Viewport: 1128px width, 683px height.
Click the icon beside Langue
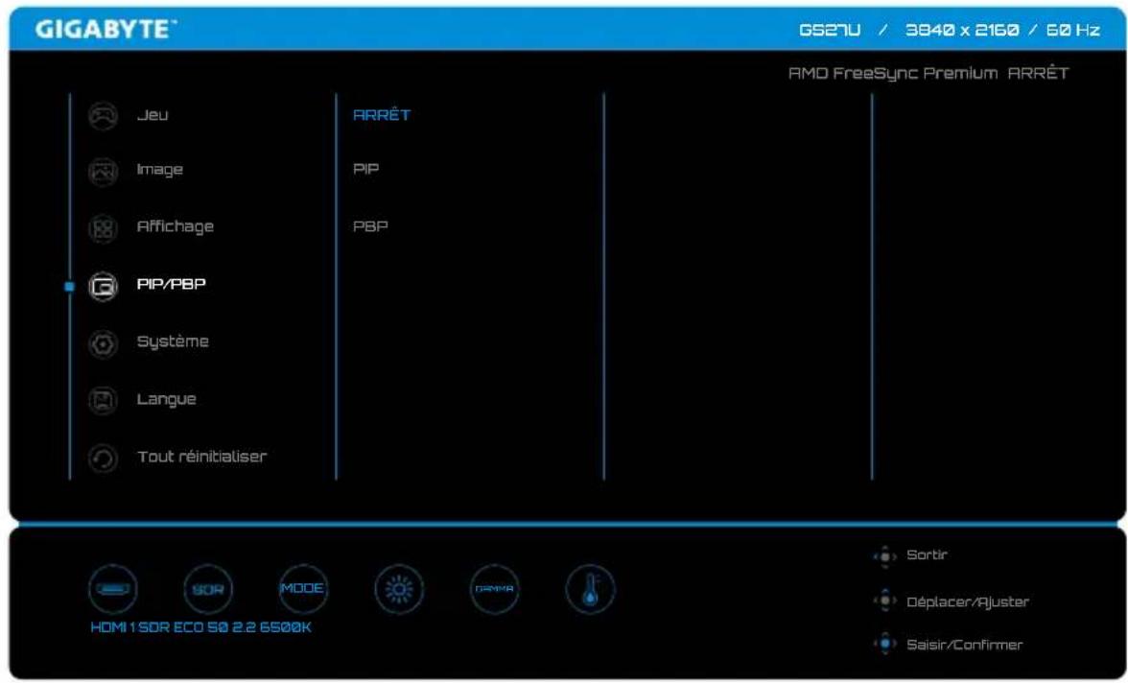tap(103, 401)
